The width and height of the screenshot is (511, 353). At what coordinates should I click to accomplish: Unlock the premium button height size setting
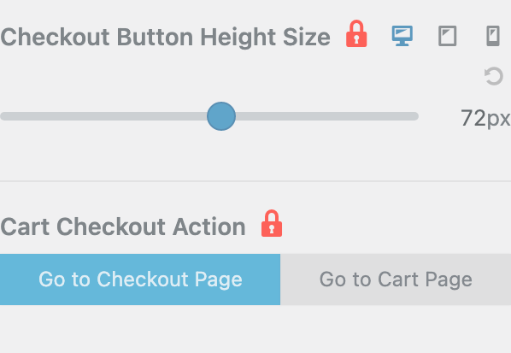[356, 34]
